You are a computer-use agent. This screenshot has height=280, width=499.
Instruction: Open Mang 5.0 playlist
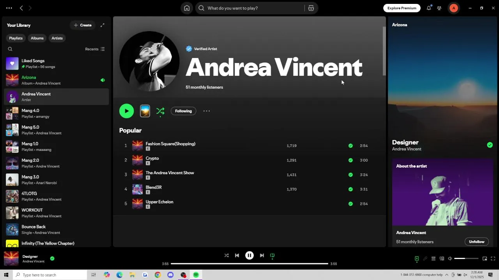pyautogui.click(x=57, y=130)
